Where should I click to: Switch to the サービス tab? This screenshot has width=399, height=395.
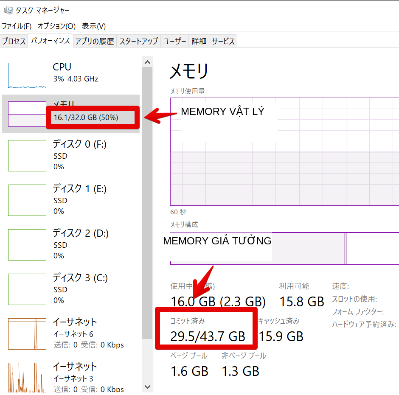pos(223,41)
